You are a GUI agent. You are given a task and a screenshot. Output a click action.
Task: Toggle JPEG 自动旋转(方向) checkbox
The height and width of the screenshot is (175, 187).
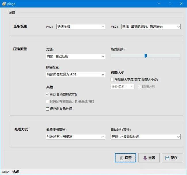pyautogui.click(x=48, y=94)
